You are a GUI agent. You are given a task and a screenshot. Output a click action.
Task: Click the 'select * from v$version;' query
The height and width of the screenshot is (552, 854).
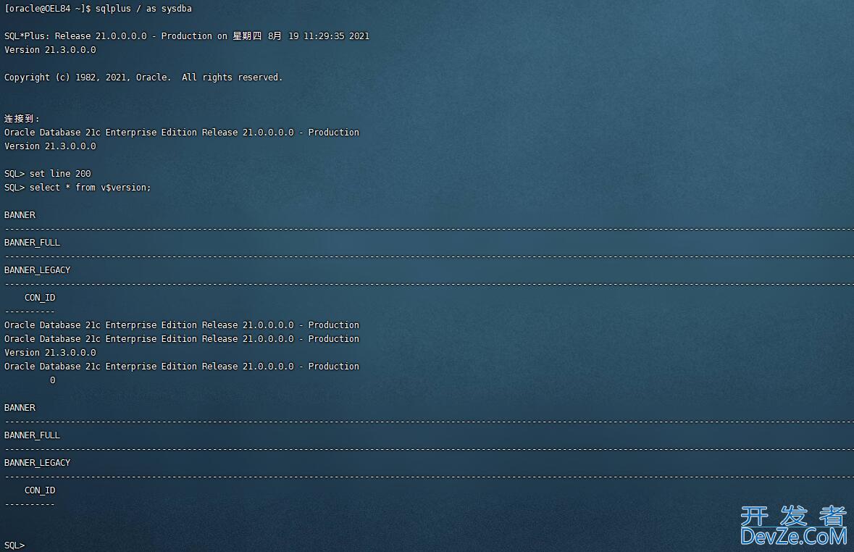90,188
